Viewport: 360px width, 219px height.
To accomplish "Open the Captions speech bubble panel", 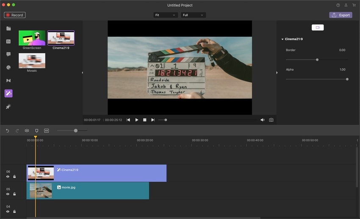I will [x=8, y=54].
